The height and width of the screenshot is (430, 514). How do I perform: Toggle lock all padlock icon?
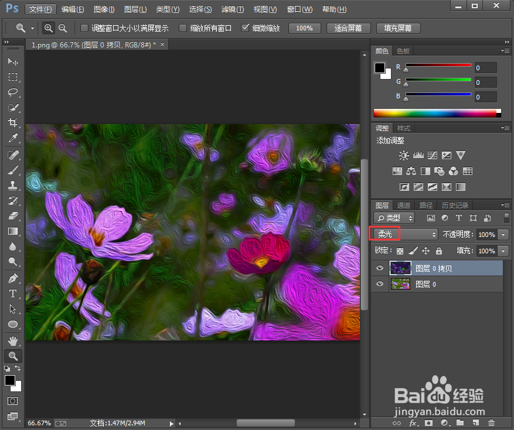point(439,251)
